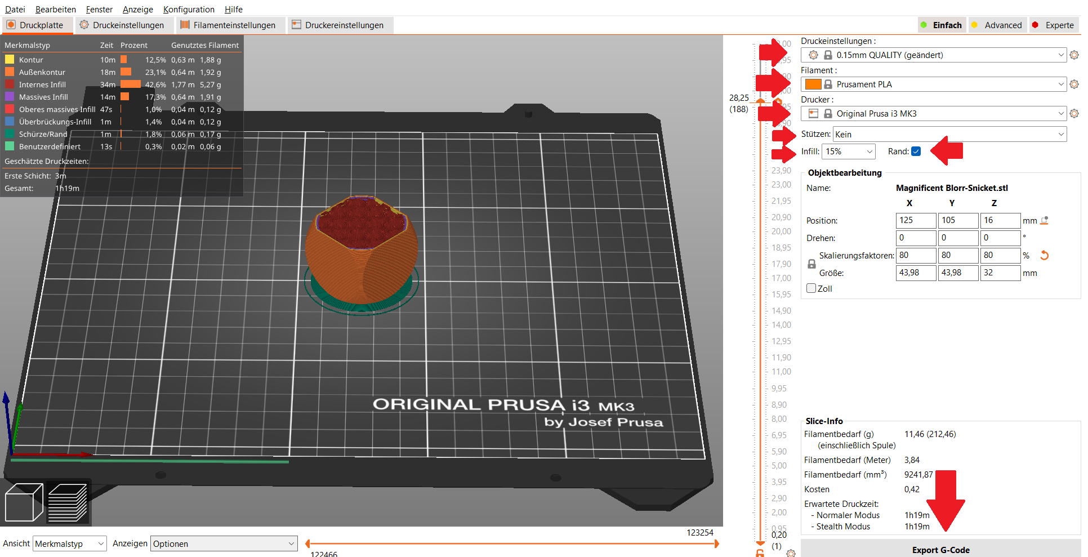The height and width of the screenshot is (557, 1088).
Task: Click the Export G-Code button
Action: pos(940,550)
